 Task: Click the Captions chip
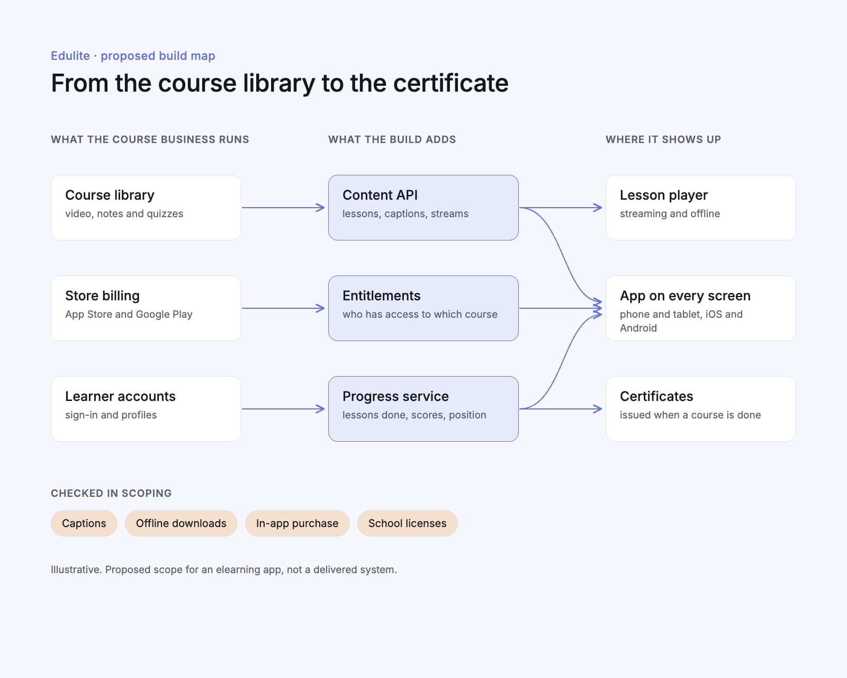pyautogui.click(x=84, y=523)
